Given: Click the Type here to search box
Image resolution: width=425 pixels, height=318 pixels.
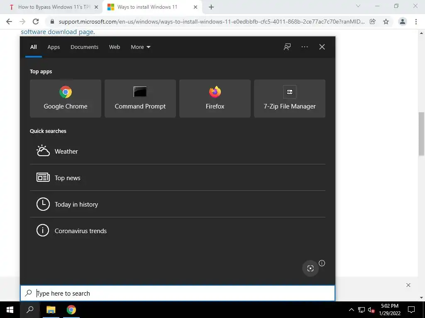Looking at the screenshot, I should (178, 293).
